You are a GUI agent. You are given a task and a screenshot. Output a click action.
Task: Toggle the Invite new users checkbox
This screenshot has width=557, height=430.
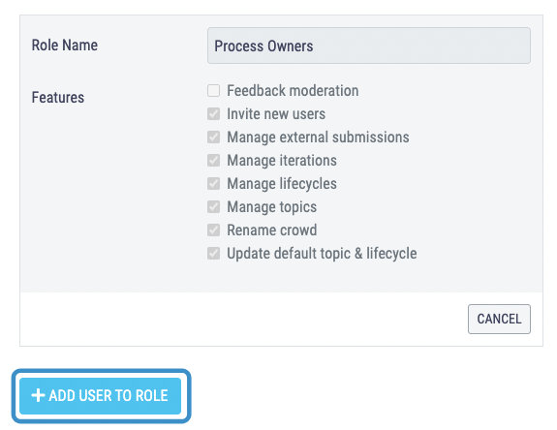(x=213, y=114)
